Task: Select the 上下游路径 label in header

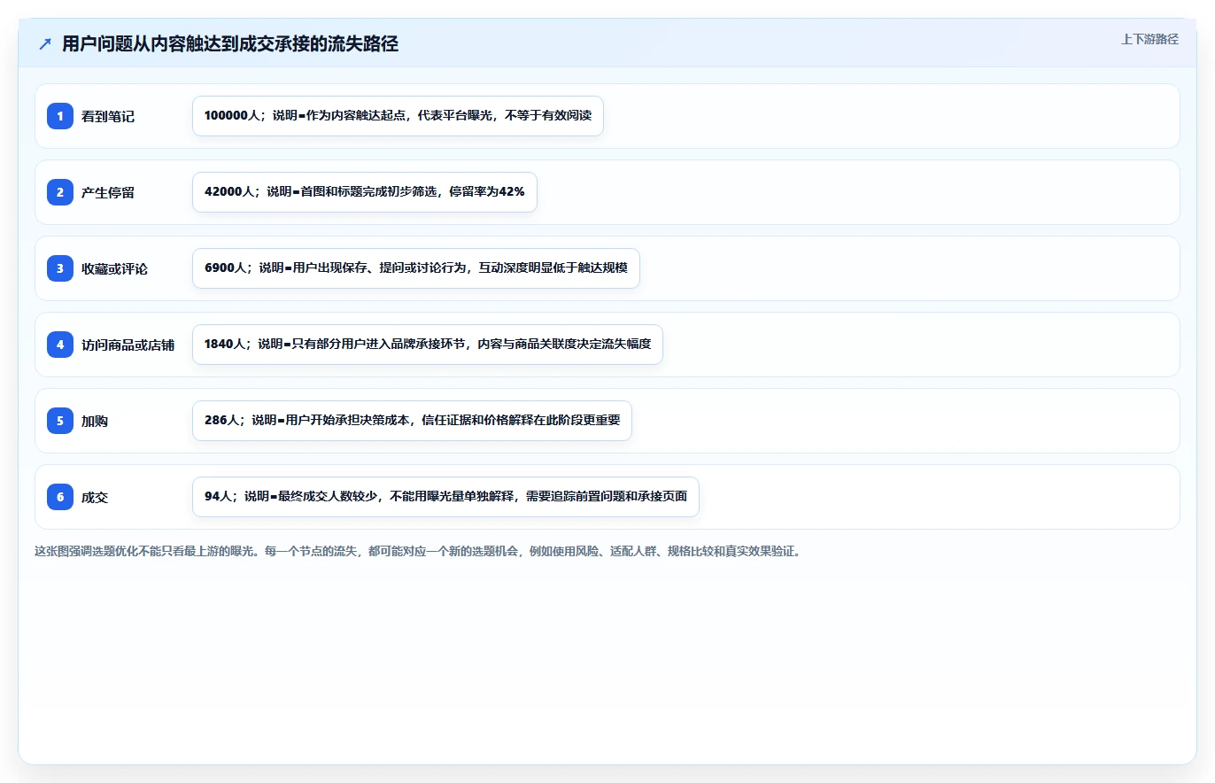Action: (1149, 39)
